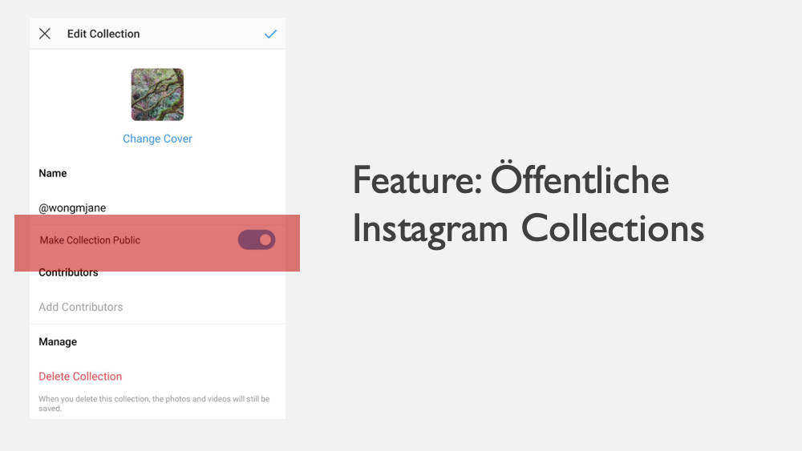Click the word 'saved.' in the footer note

50,409
